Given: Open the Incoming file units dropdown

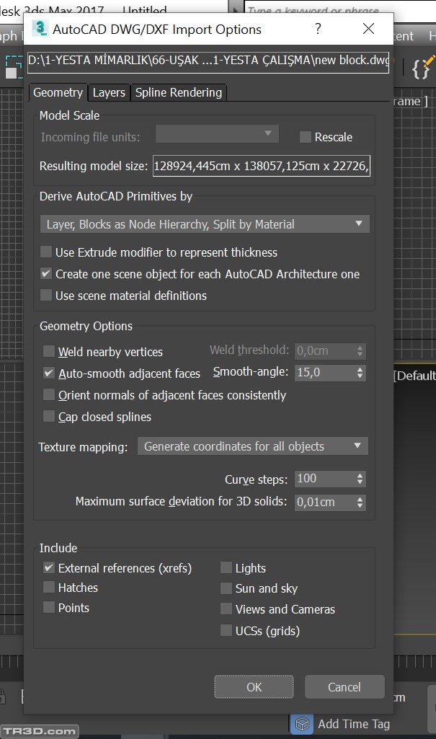Looking at the screenshot, I should [x=217, y=133].
